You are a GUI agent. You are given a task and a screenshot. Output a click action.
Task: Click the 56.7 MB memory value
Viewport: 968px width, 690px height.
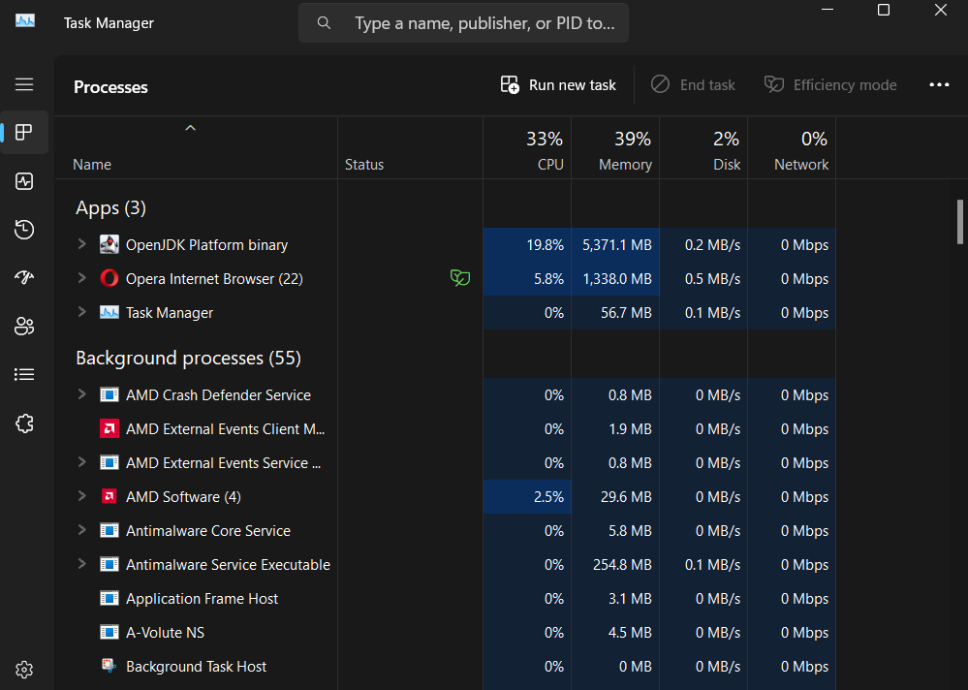[x=626, y=313]
